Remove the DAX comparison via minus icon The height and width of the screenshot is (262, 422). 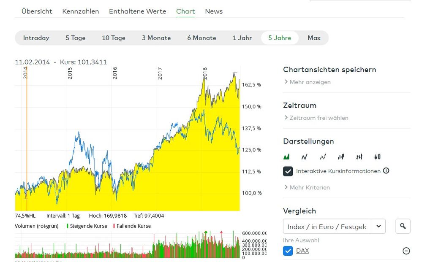[x=406, y=251]
